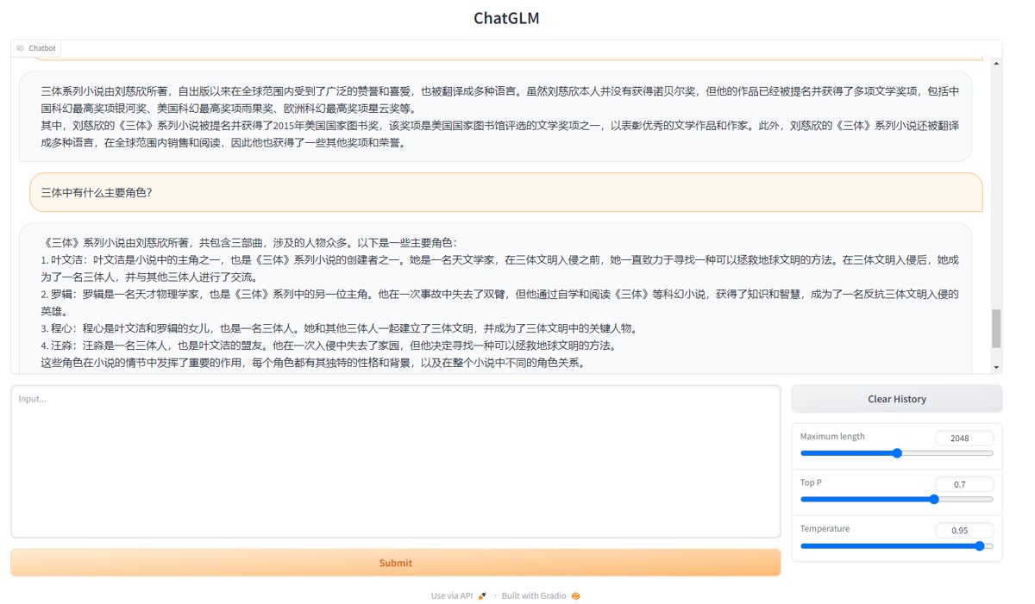Click the chat scrollbar thumb
Viewport: 1035px width, 604px height.
(996, 328)
